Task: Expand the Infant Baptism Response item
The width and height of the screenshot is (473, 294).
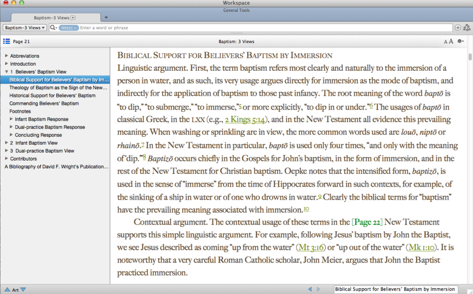Action: click(11, 119)
